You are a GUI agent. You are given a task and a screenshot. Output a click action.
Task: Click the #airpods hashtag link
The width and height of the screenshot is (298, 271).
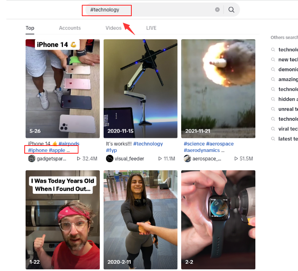(69, 144)
